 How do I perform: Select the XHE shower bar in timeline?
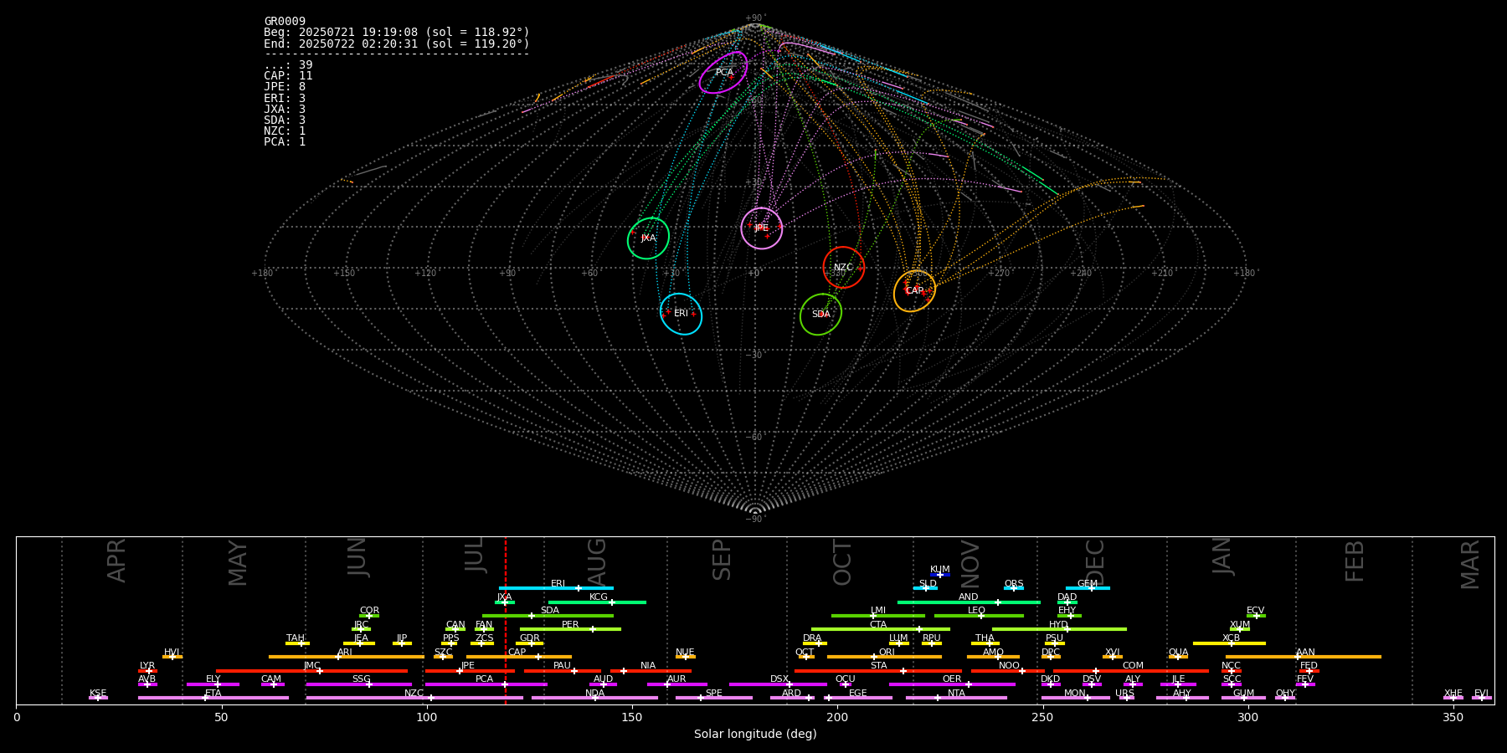click(x=1453, y=698)
